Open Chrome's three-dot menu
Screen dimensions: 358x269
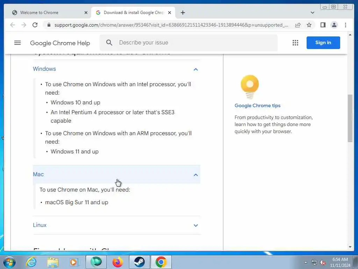click(x=345, y=25)
